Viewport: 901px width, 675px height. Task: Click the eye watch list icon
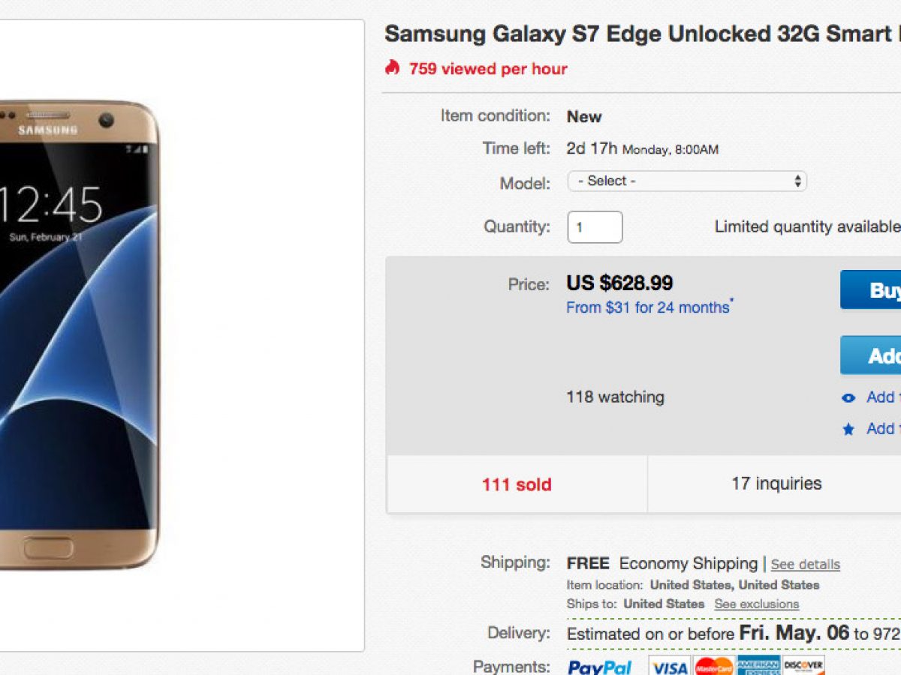coord(848,398)
